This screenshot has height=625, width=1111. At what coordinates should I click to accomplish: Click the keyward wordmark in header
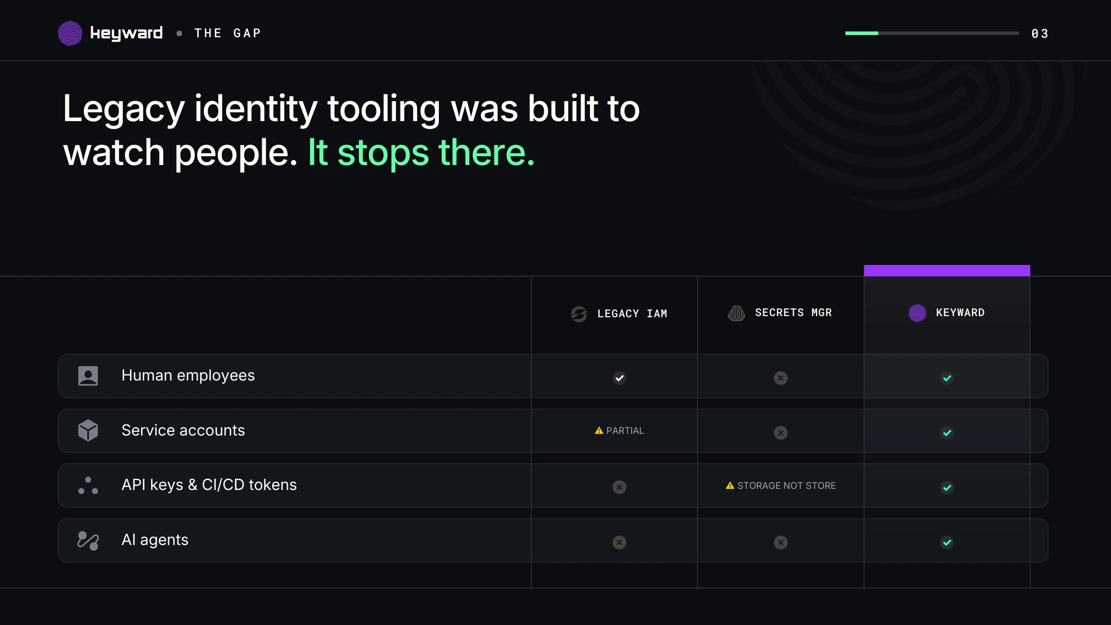(127, 33)
